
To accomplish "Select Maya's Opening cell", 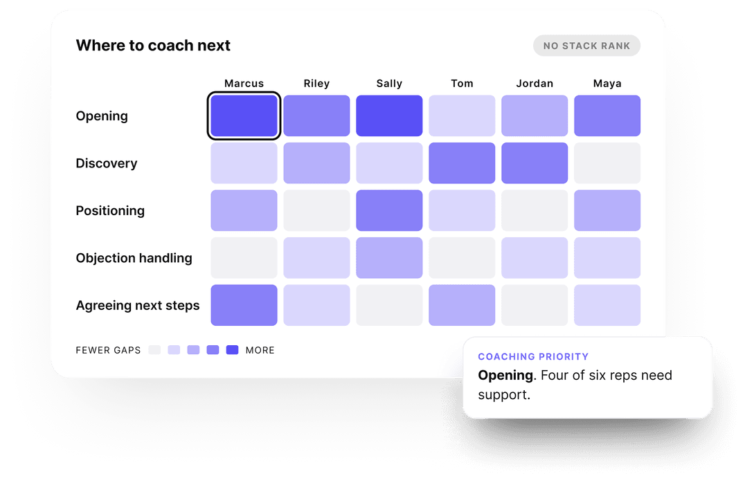I will click(607, 116).
